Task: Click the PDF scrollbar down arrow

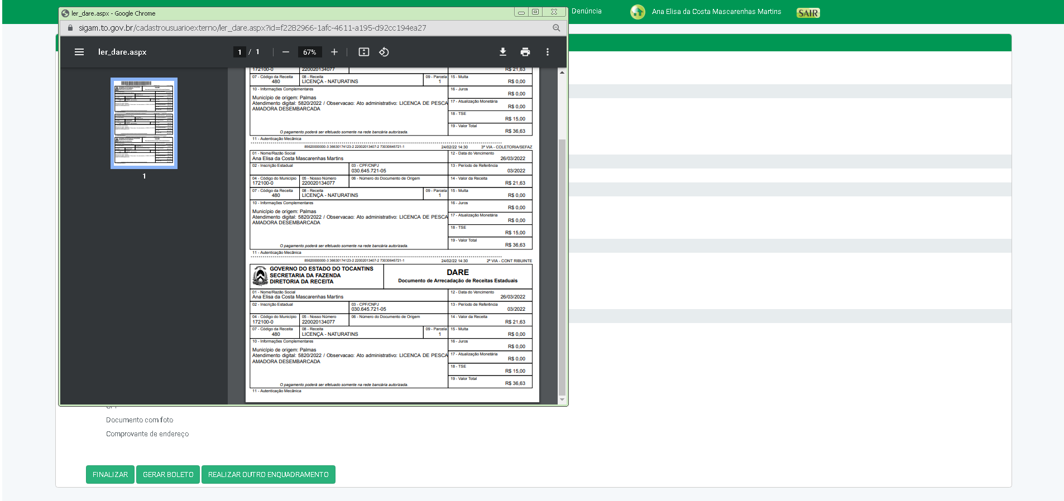Action: click(x=562, y=399)
